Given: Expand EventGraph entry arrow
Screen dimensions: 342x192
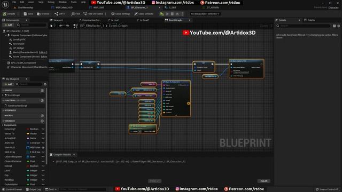Looking at the screenshot, I should tap(3, 95).
